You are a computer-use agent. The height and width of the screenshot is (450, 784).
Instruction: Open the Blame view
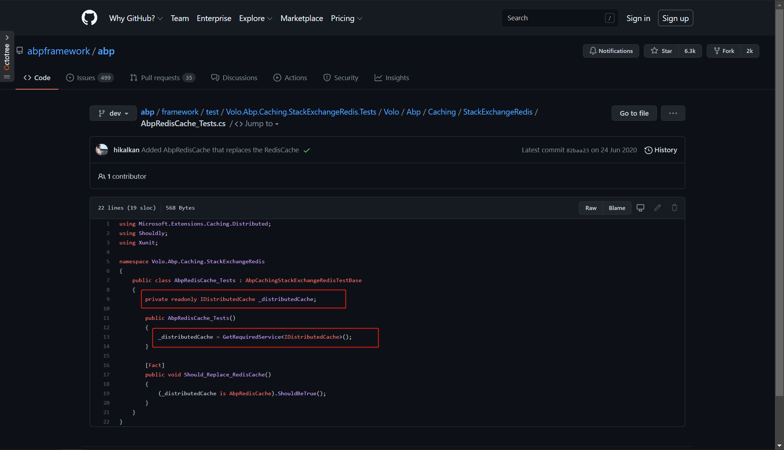[x=617, y=208]
